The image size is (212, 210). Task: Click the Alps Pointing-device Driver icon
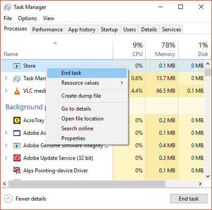pos(17,171)
